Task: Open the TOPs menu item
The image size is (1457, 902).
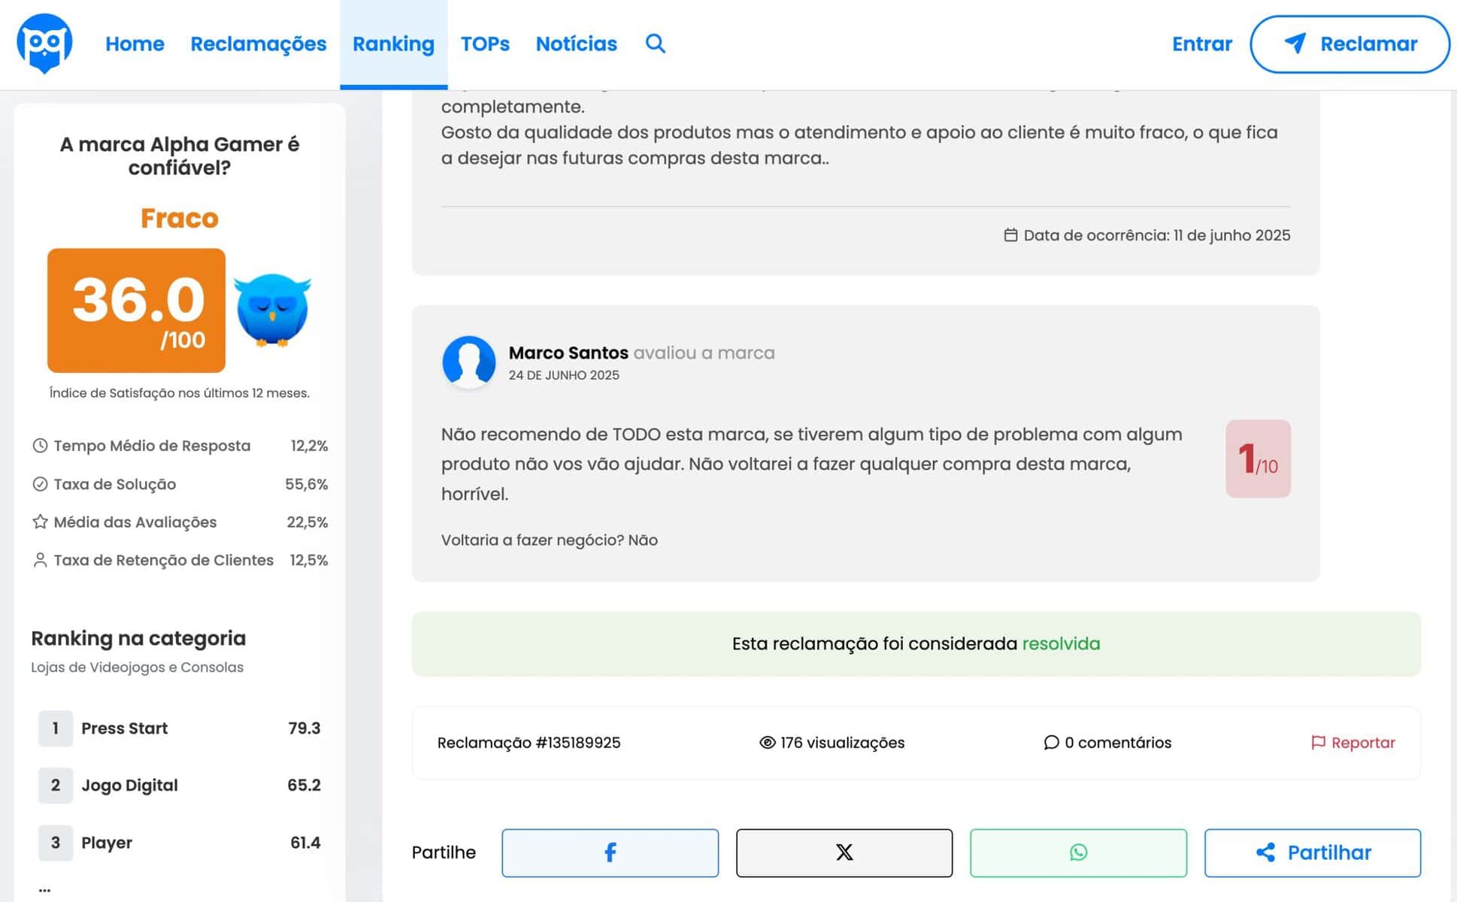Action: pos(485,44)
